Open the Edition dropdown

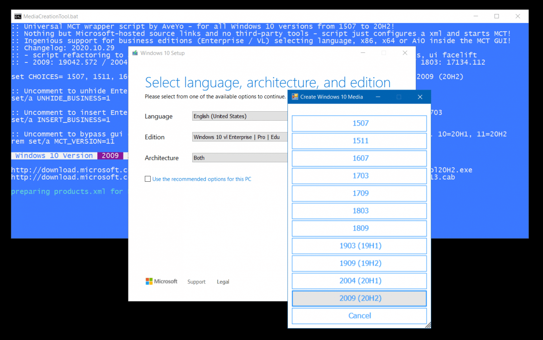(239, 137)
